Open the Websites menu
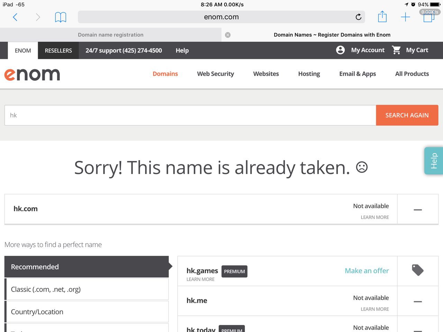Viewport: 443px width, 332px height. (266, 74)
